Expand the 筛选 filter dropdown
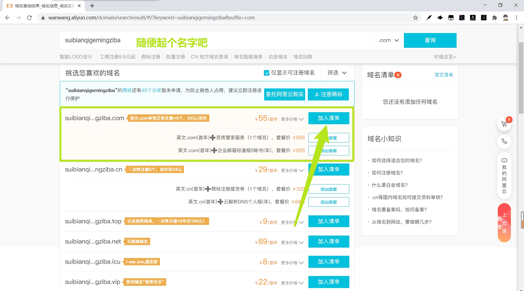 pyautogui.click(x=337, y=73)
